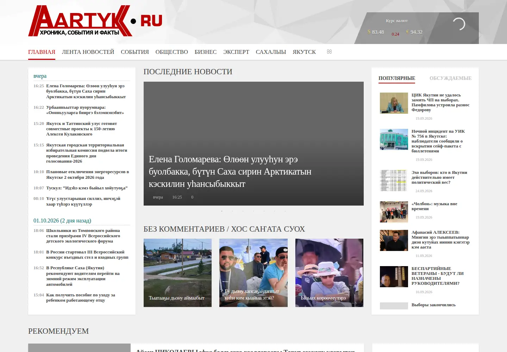This screenshot has width=507, height=352.
Task: Click the "88" icon after ЯКУТСК in navigation
Action: (x=329, y=52)
